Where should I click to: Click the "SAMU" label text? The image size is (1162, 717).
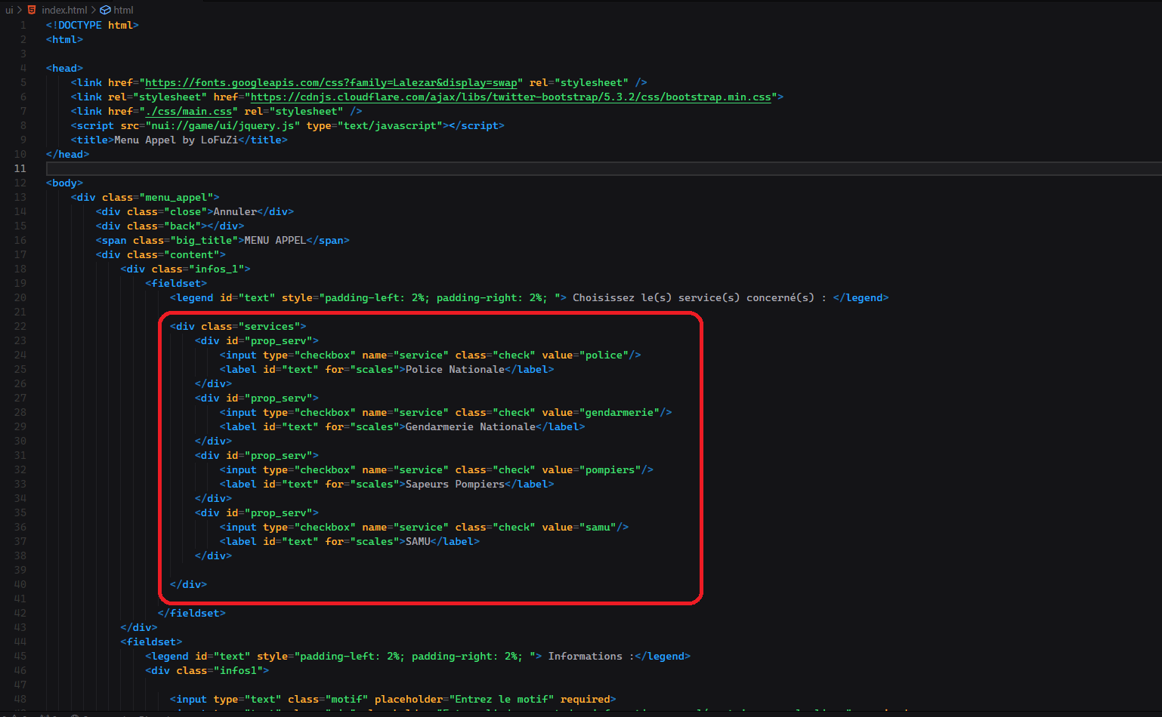[418, 542]
